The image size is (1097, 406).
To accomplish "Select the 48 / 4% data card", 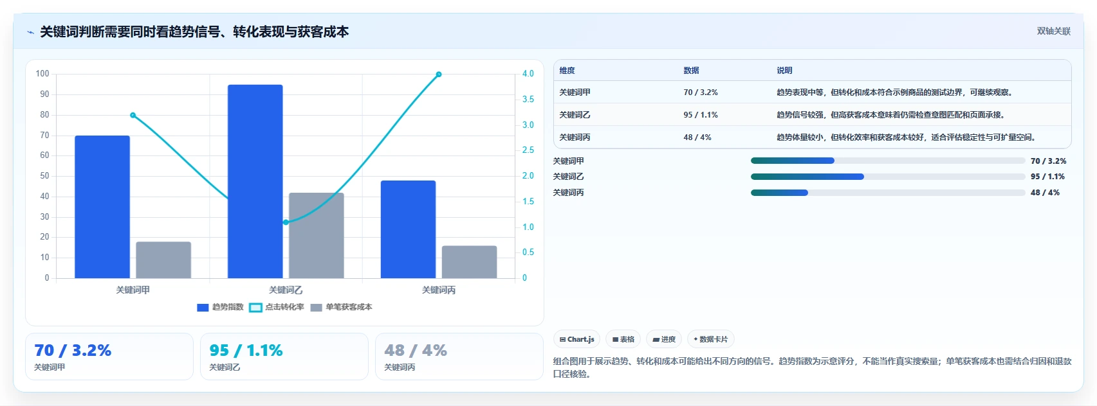I will [459, 357].
